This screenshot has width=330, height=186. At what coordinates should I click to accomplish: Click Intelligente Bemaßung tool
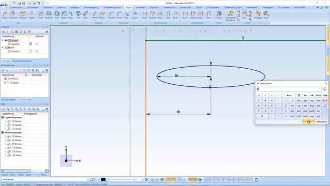coord(230,16)
